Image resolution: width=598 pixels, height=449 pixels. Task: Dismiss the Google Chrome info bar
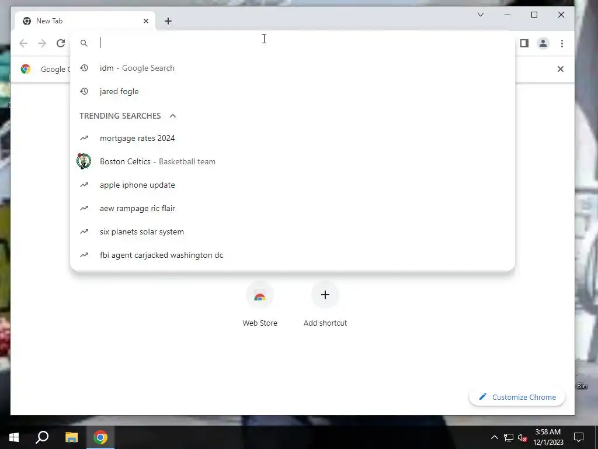pos(560,69)
